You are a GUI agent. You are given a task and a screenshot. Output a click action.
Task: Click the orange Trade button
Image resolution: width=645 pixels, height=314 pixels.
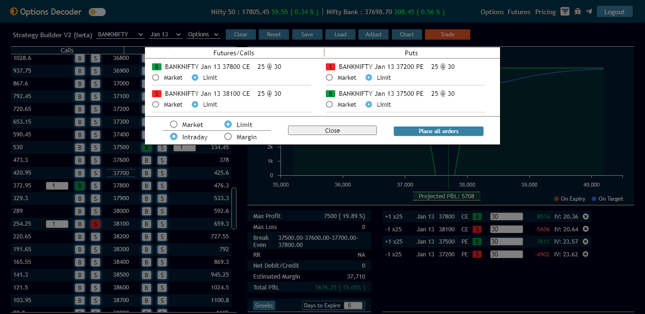tap(448, 34)
